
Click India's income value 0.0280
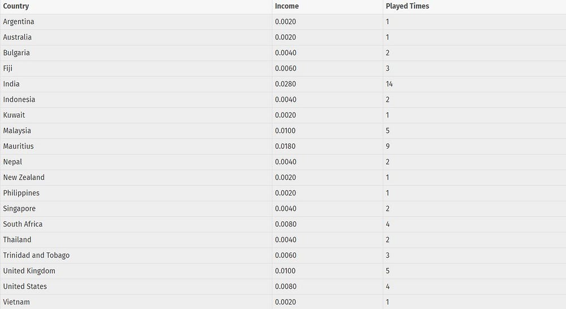pyautogui.click(x=285, y=84)
